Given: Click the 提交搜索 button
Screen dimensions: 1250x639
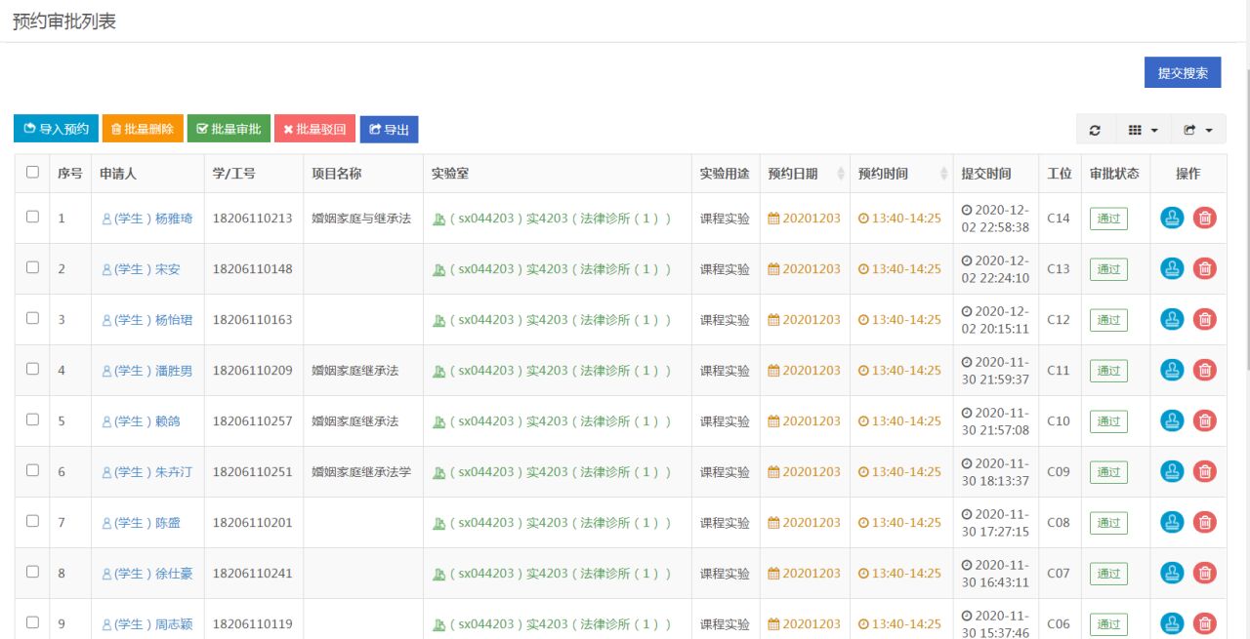Looking at the screenshot, I should tap(1182, 73).
